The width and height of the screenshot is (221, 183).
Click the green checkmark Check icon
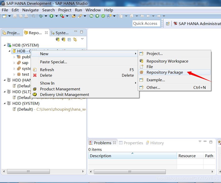click(103, 16)
